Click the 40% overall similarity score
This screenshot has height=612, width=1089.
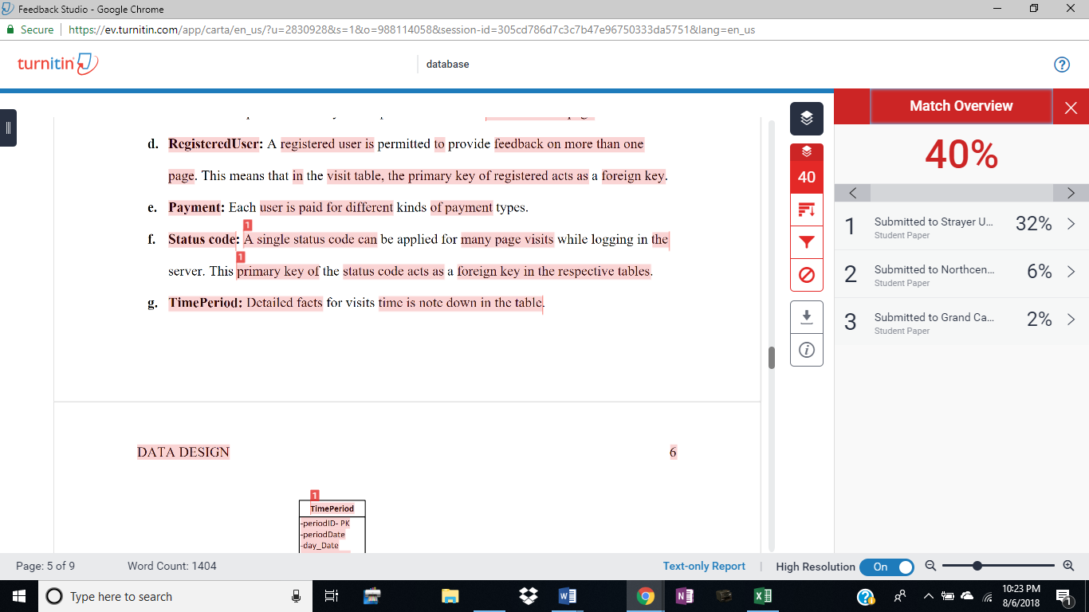tap(961, 155)
